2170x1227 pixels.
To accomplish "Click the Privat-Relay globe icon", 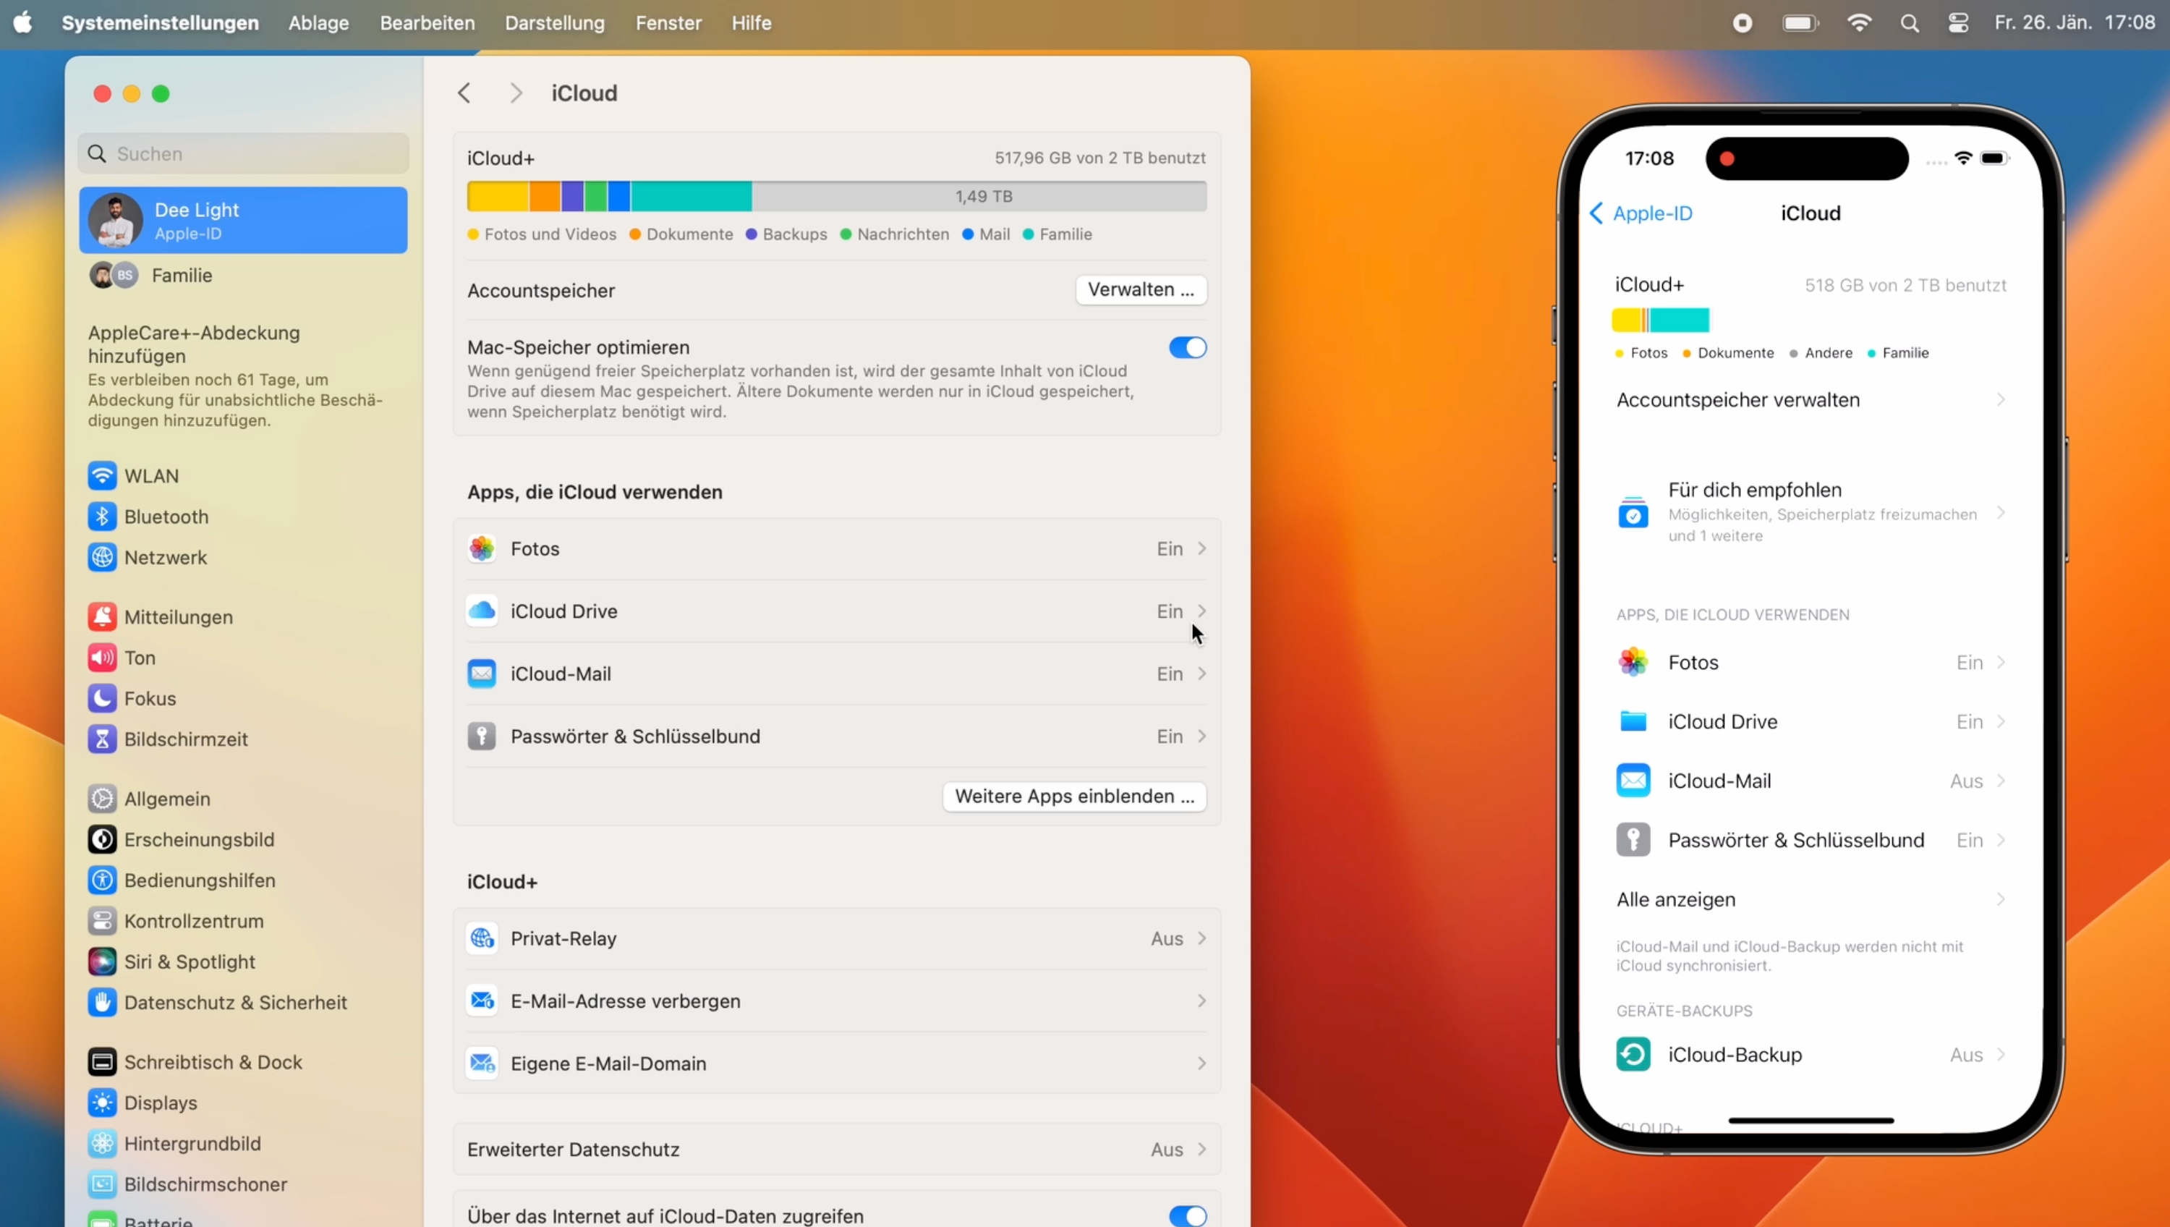I will coord(482,938).
